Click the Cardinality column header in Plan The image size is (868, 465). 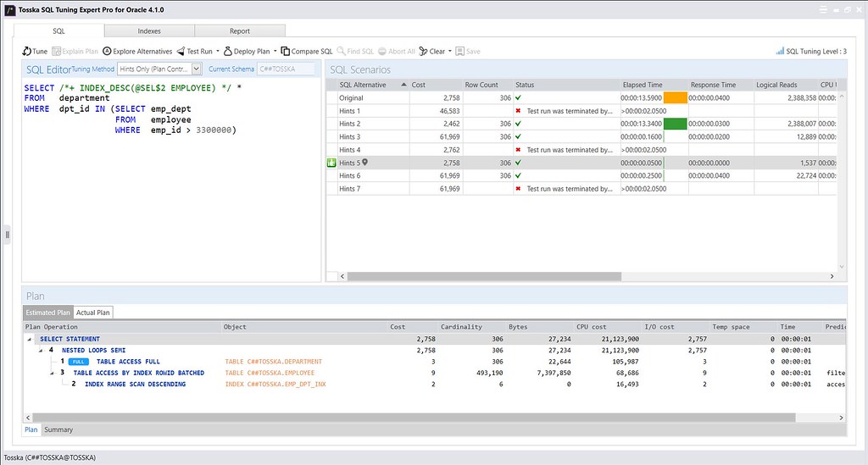[x=461, y=327]
